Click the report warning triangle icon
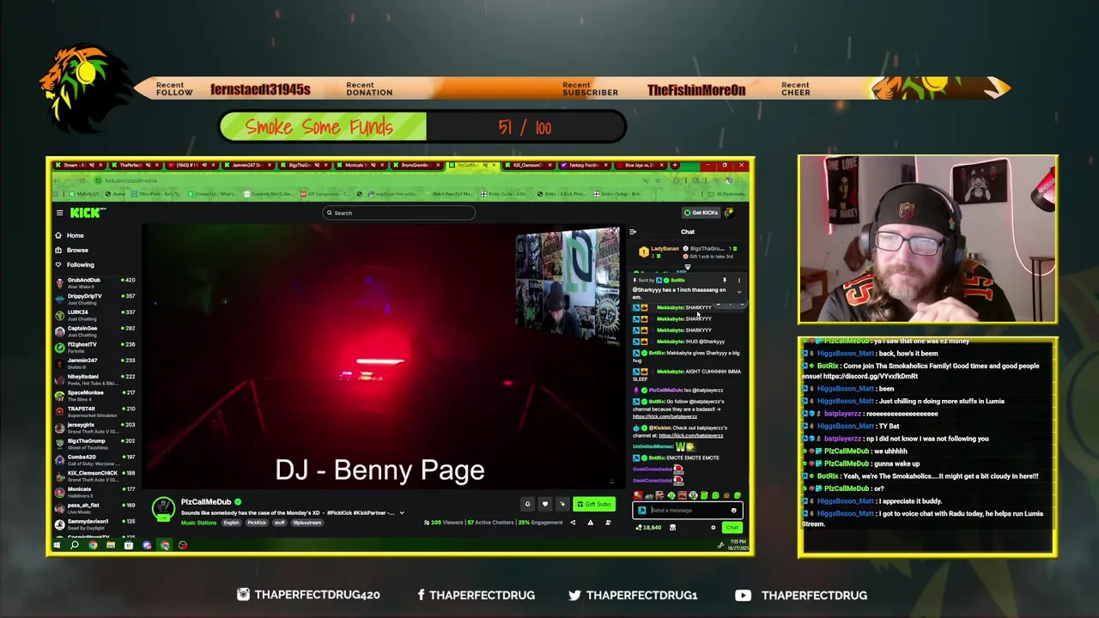The width and height of the screenshot is (1099, 618). (590, 522)
